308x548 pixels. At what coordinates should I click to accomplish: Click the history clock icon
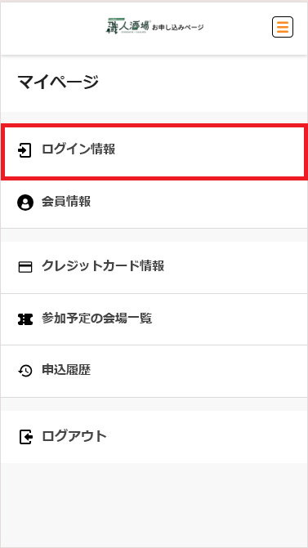click(x=25, y=371)
